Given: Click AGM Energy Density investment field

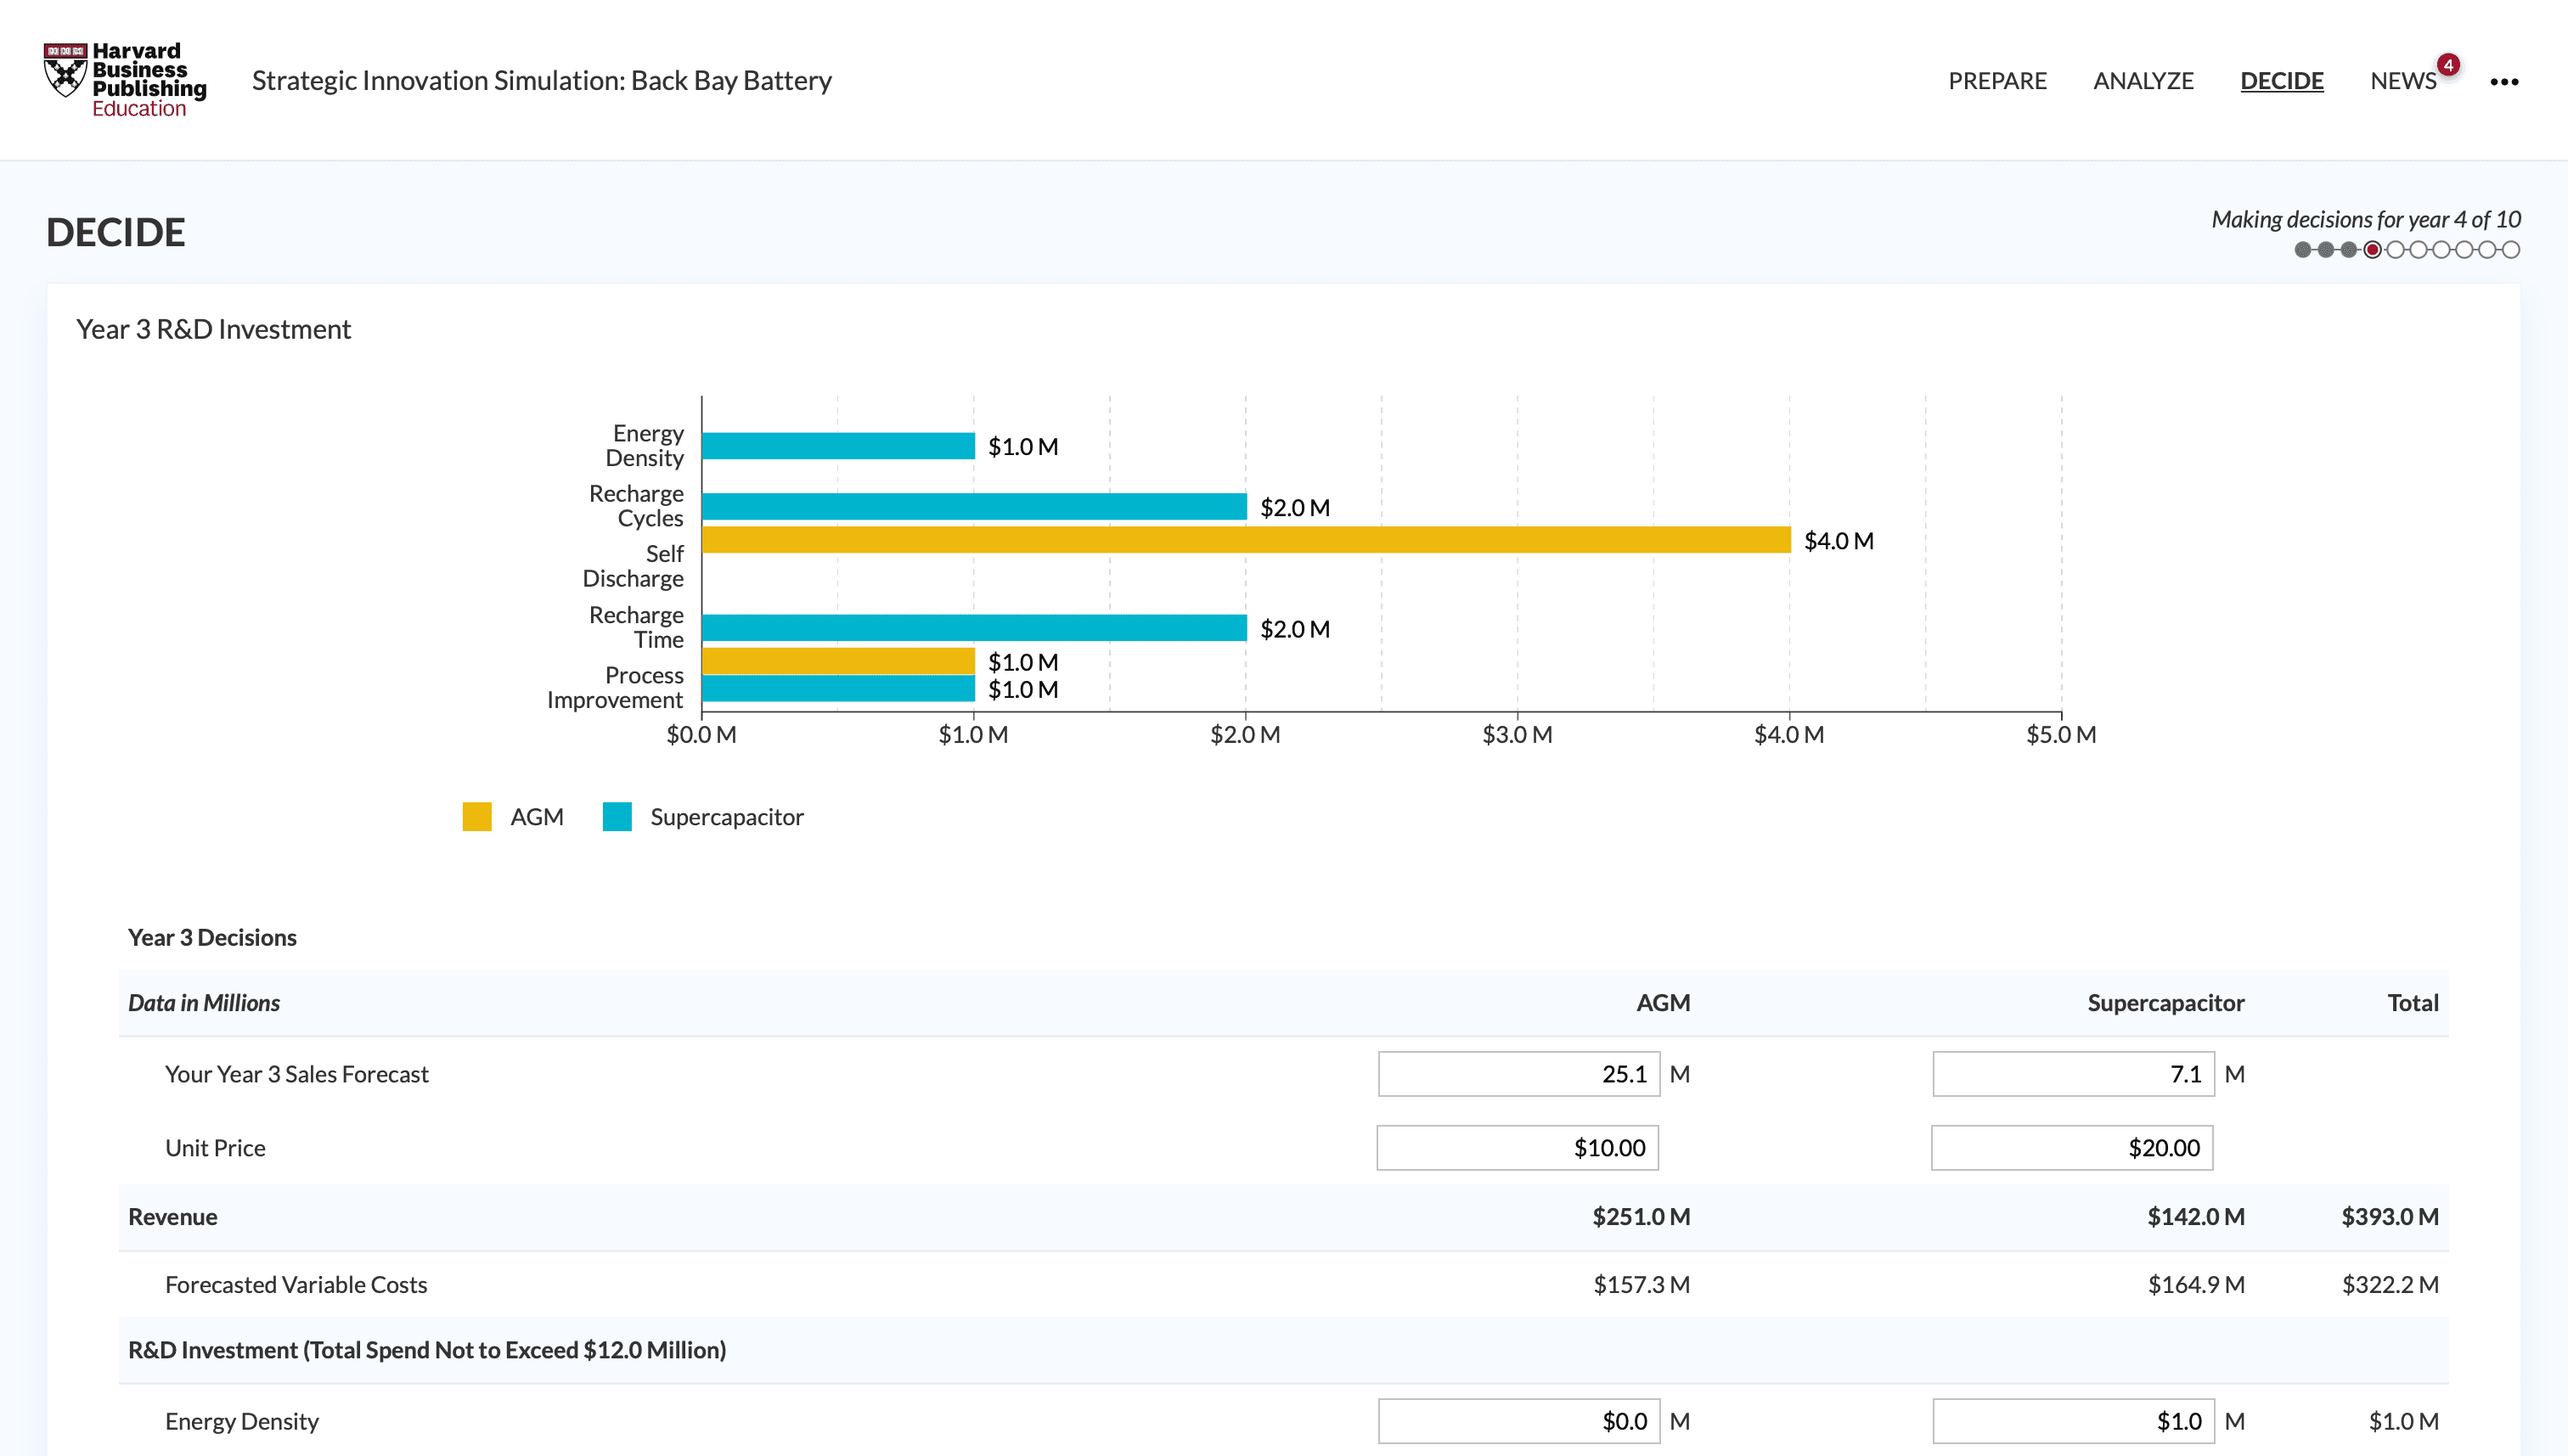Looking at the screenshot, I should (1518, 1421).
